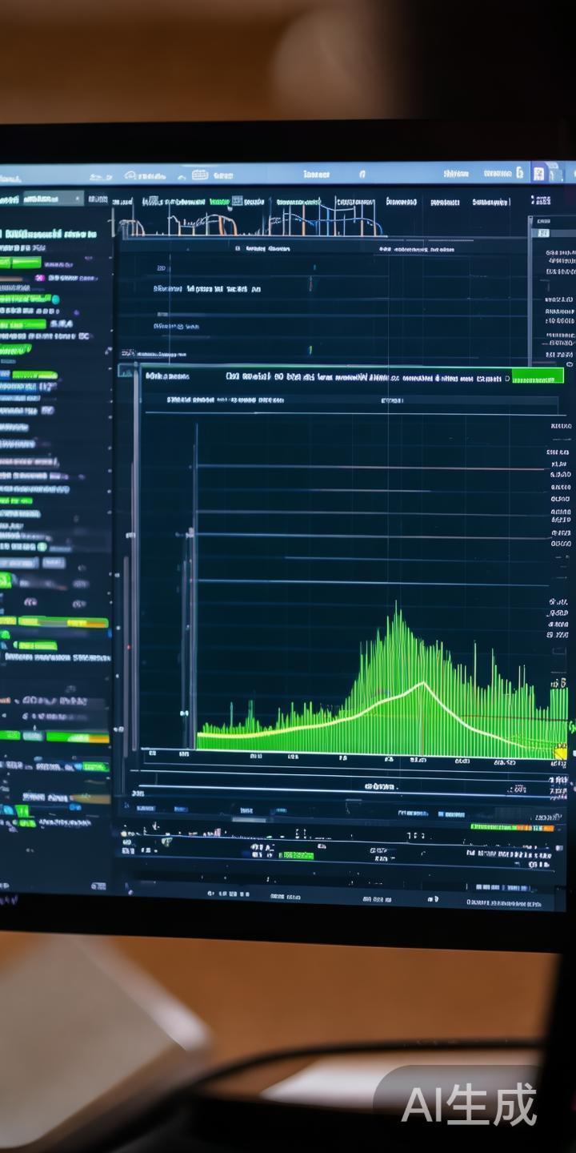The height and width of the screenshot is (1153, 576).
Task: Toggle the green-and-yellow status bar in the left sidebar
Action: 54,622
